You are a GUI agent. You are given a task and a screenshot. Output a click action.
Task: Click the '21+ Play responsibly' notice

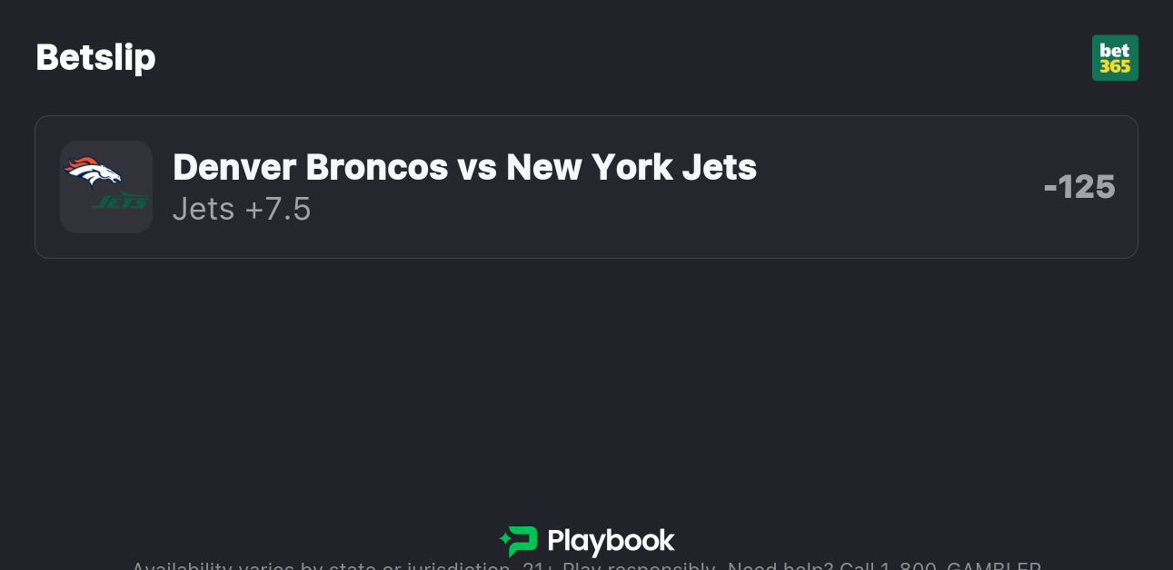click(620, 566)
